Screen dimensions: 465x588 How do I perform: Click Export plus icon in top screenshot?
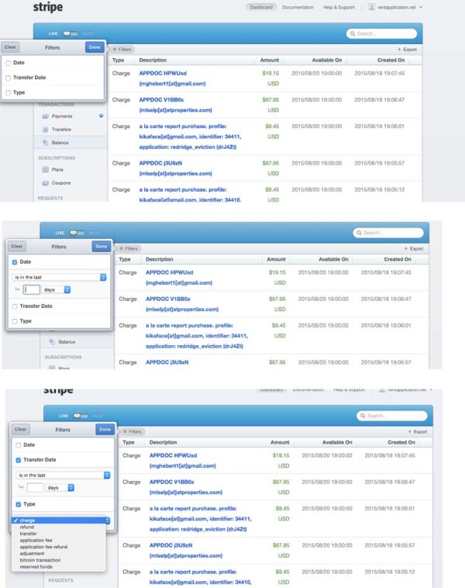click(x=399, y=50)
